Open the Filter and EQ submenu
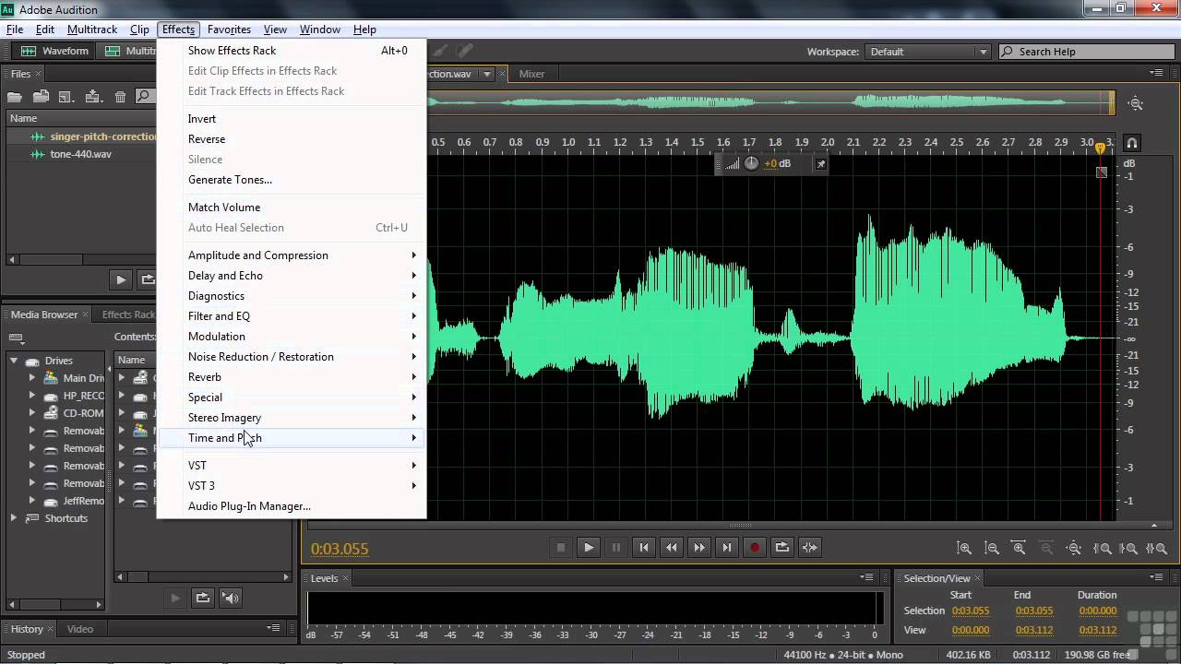Viewport: 1181px width, 664px height. tap(292, 316)
